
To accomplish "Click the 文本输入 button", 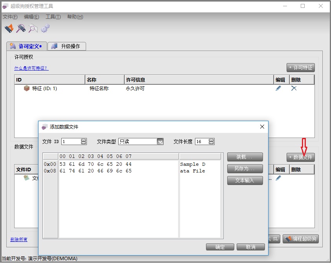I will point(245,181).
